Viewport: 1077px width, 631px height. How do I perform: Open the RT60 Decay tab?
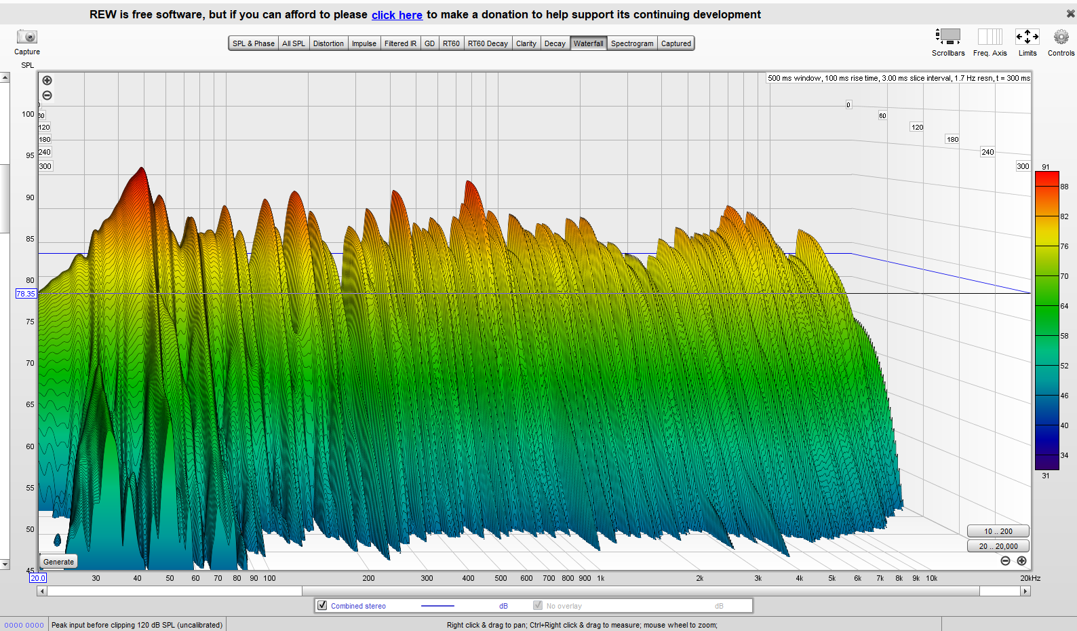[488, 43]
